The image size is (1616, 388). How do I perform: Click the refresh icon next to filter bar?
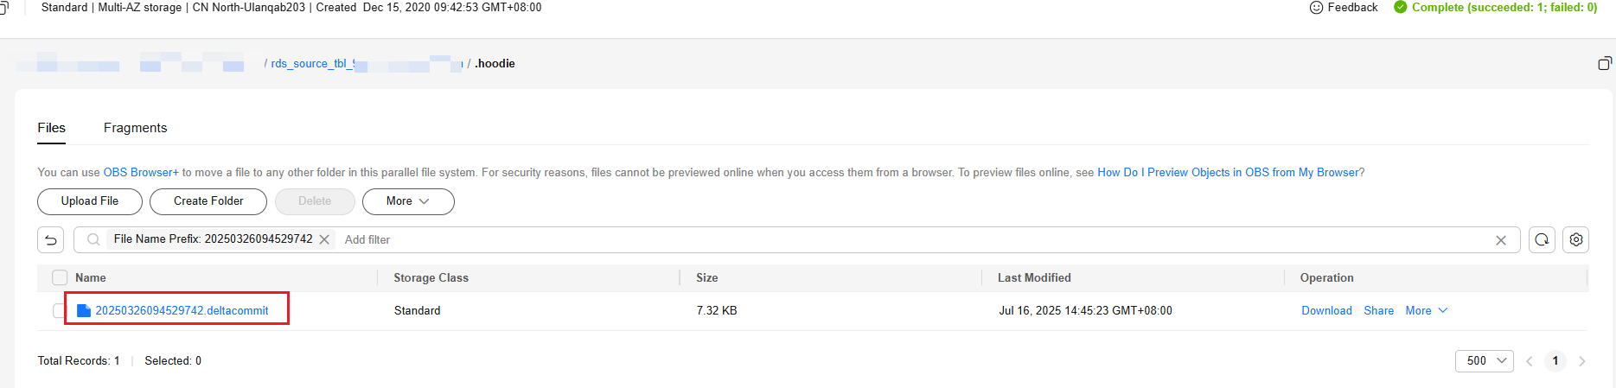(1542, 240)
